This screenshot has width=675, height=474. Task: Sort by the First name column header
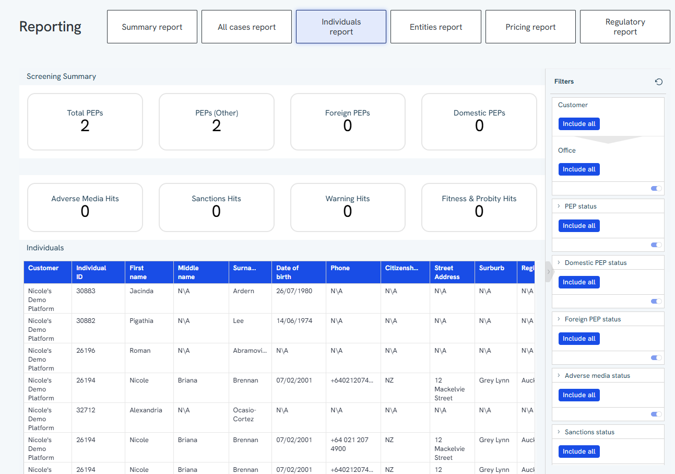point(149,272)
